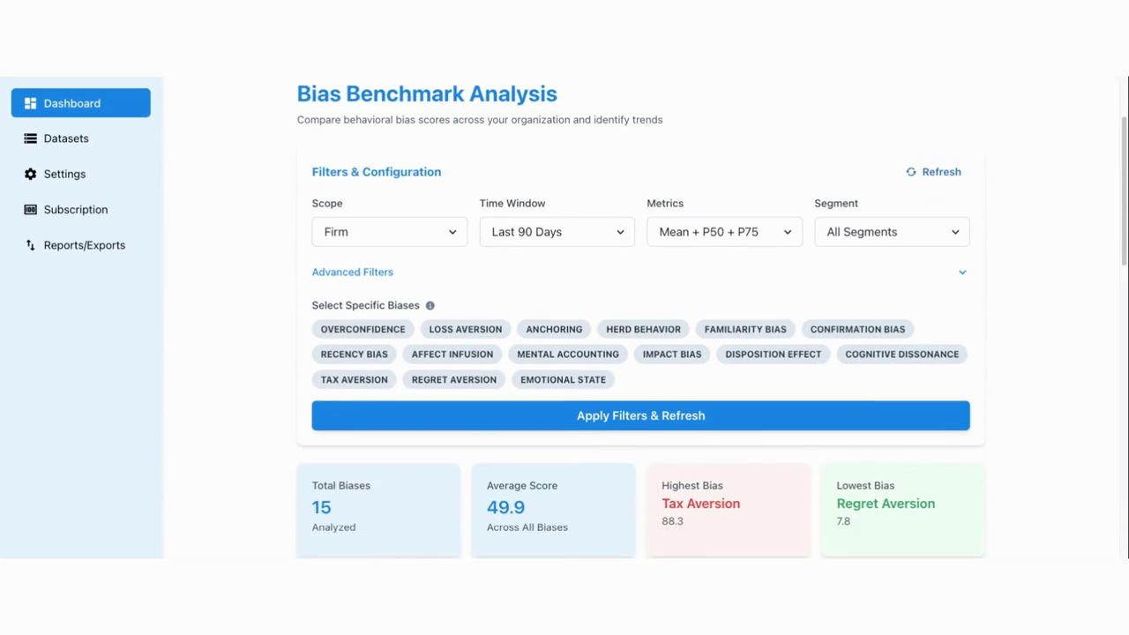Image resolution: width=1129 pixels, height=635 pixels.
Task: Click the circular refresh icon
Action: [911, 172]
